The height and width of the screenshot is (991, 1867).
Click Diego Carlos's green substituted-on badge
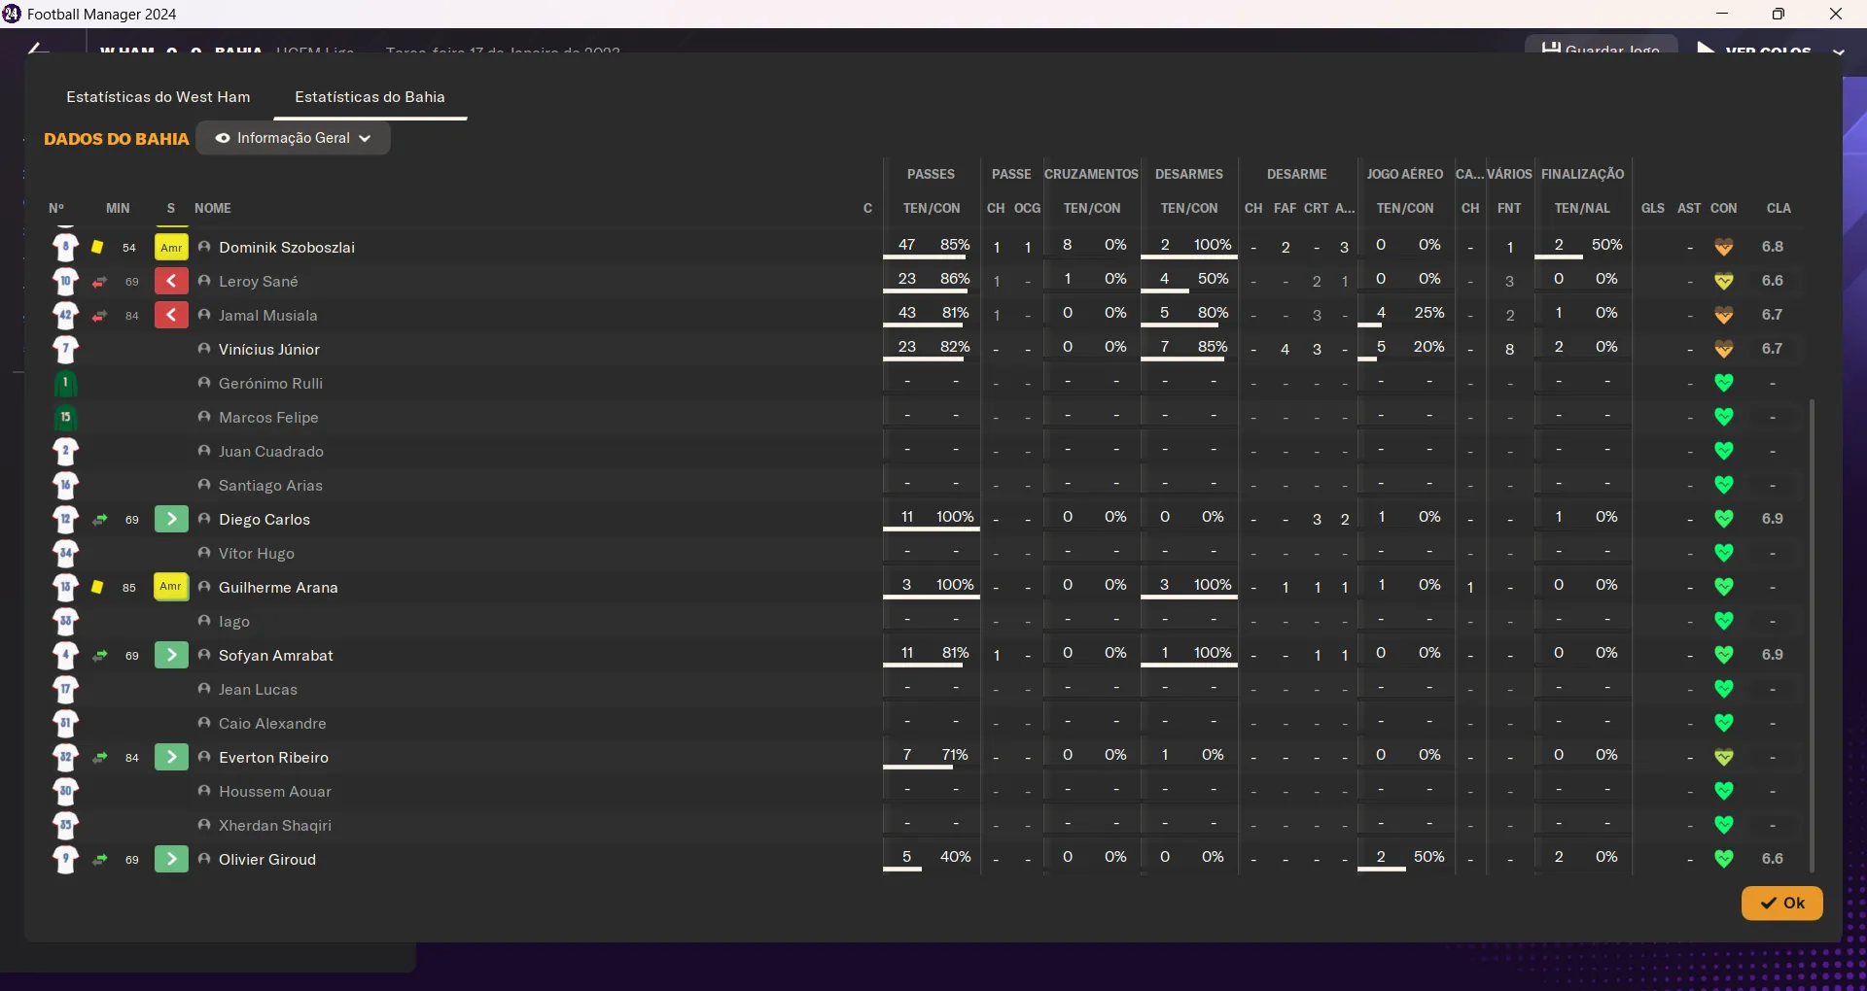click(171, 519)
